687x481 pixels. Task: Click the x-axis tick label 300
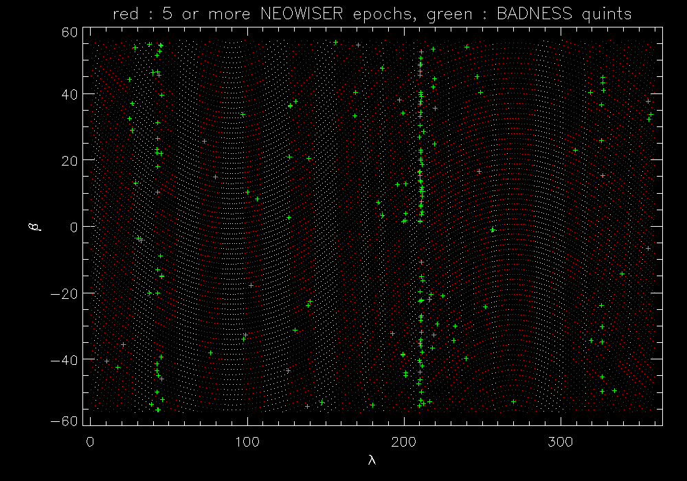[561, 442]
